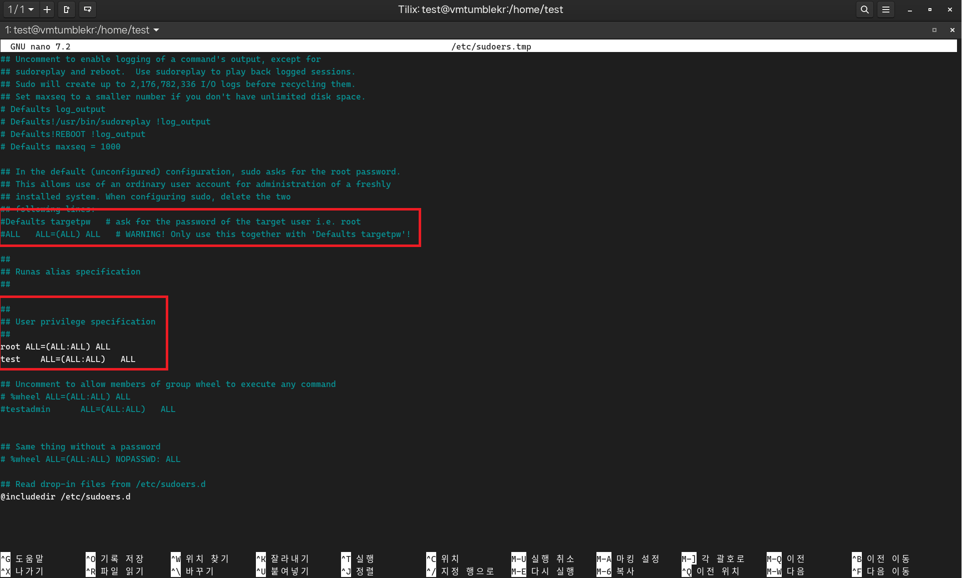Close terminal pane with the pane X icon
Viewport: 962px width, 578px height.
[952, 30]
